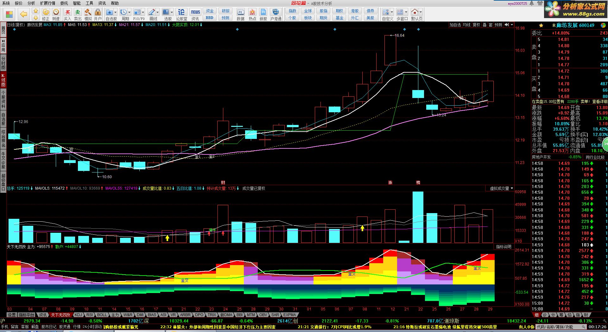
Task: Click the 选股 stock picker icon
Action: [x=166, y=12]
